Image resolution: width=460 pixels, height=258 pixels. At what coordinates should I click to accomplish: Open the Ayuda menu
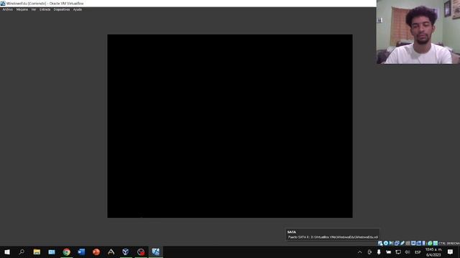coord(78,9)
